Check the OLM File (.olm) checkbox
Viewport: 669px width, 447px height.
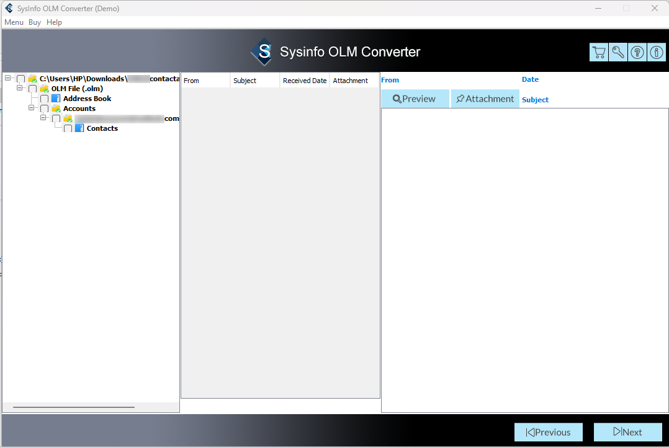pyautogui.click(x=32, y=89)
